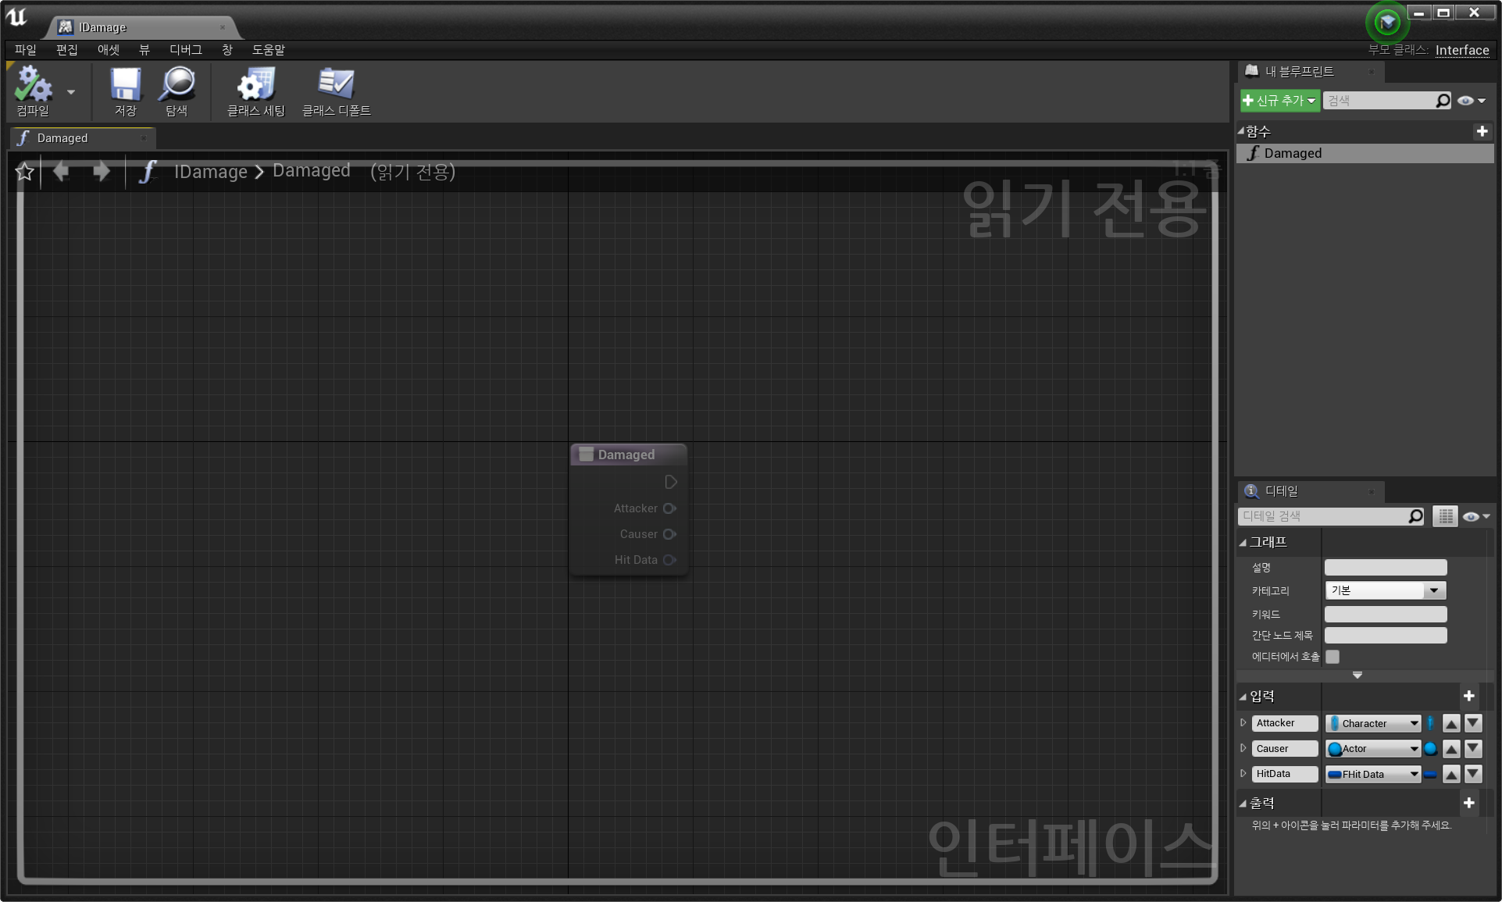Viewport: 1502px width, 902px height.
Task: Select the Damaged graph tab
Action: (x=62, y=138)
